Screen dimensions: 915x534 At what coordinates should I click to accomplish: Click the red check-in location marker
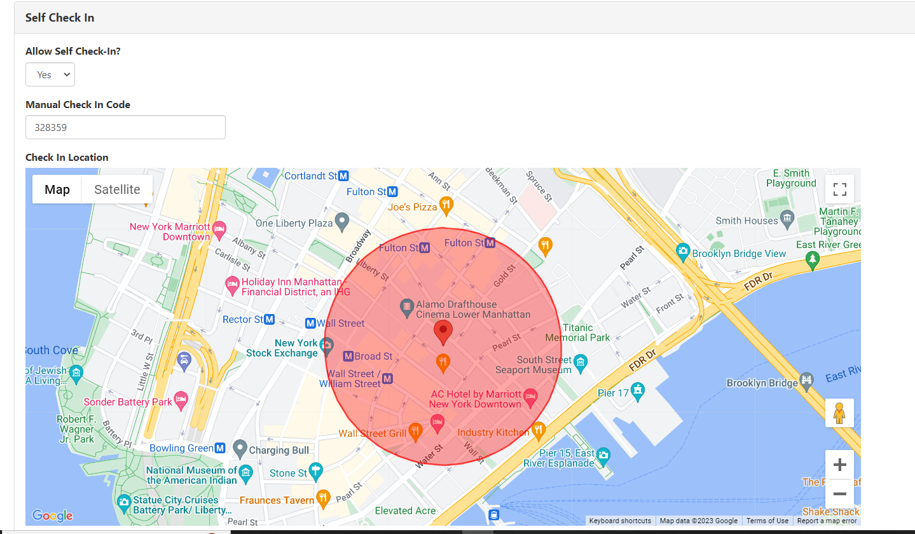443,333
